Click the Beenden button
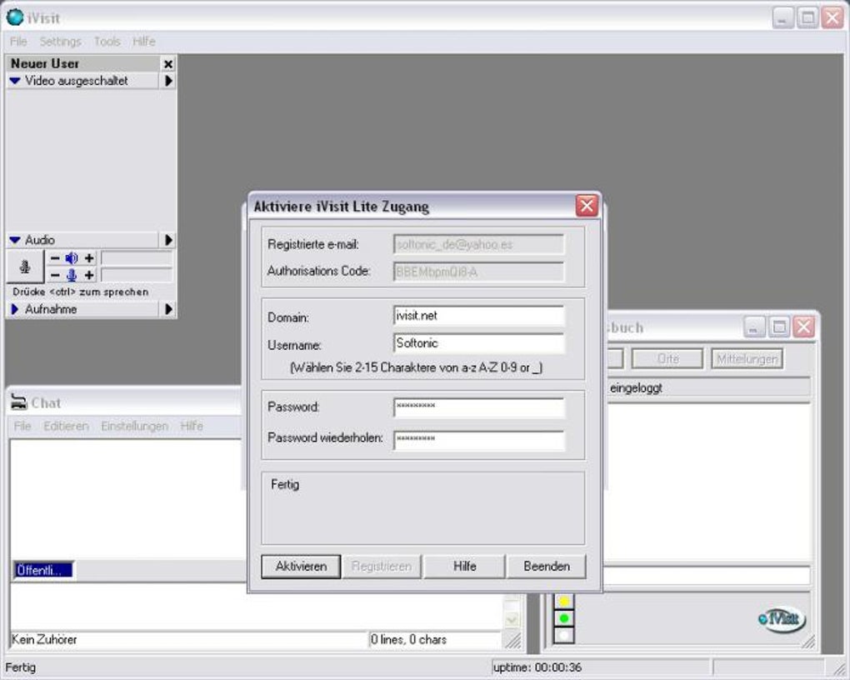Image resolution: width=850 pixels, height=680 pixels. [547, 567]
